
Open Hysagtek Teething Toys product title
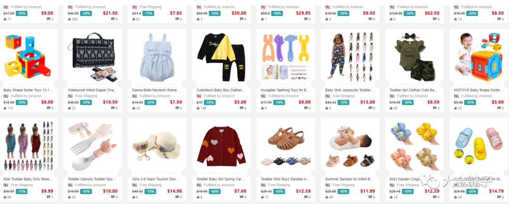click(x=285, y=90)
